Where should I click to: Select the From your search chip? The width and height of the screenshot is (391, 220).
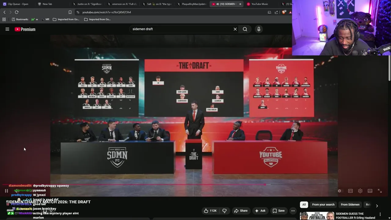(x=323, y=205)
